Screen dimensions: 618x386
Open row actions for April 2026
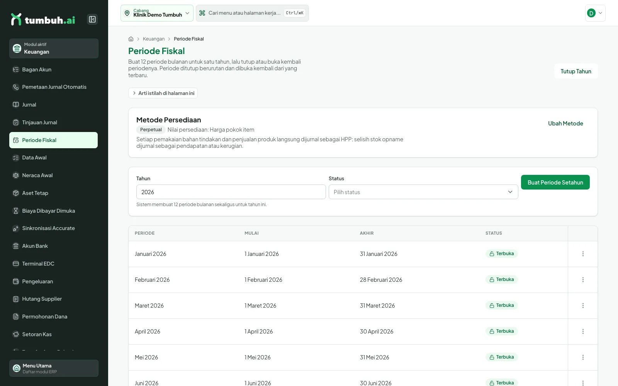(583, 332)
